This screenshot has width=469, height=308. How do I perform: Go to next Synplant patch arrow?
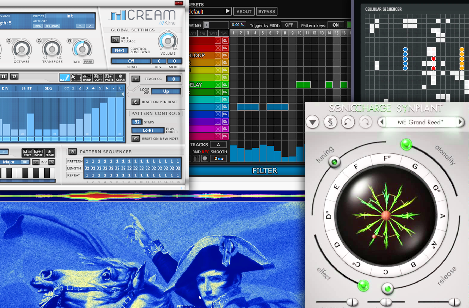(460, 122)
